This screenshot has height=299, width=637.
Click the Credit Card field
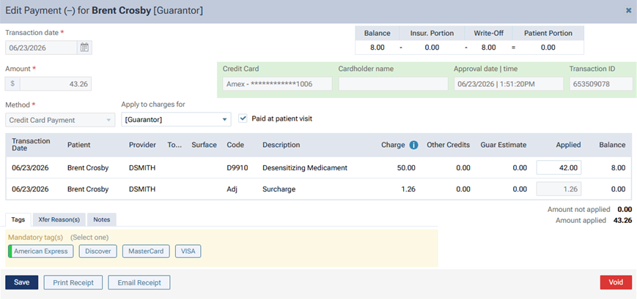pyautogui.click(x=278, y=84)
